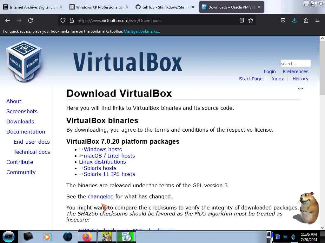The width and height of the screenshot is (325, 243).
Task: Open the shield tracking protection icon
Action: click(x=63, y=21)
